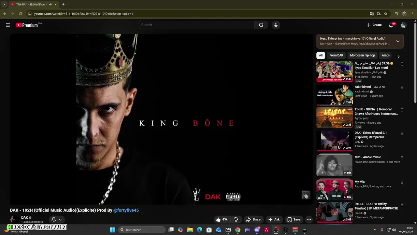The width and height of the screenshot is (417, 235).
Task: Click the DAK channel watermark in player
Action: click(306, 195)
